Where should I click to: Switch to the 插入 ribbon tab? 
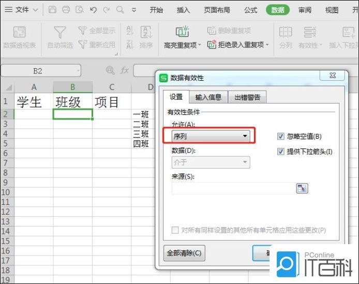click(x=183, y=10)
